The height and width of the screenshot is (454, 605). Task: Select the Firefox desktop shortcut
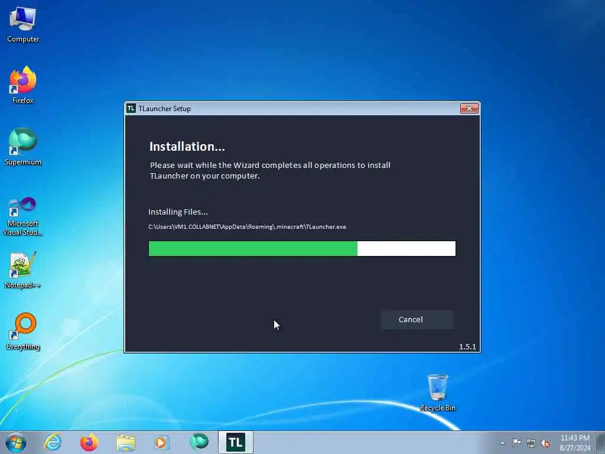click(x=23, y=85)
